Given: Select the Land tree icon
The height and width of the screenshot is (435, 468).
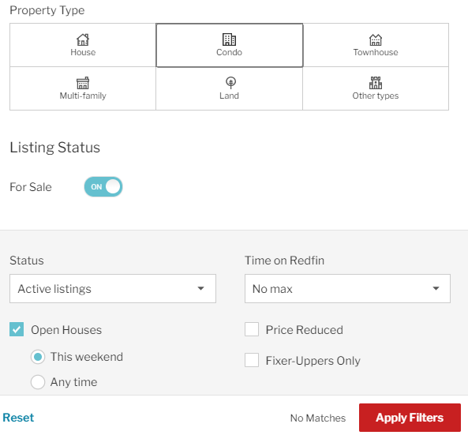Looking at the screenshot, I should [x=230, y=83].
